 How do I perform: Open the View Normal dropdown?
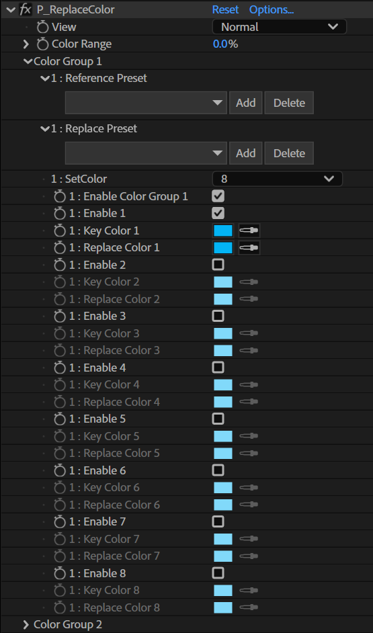(x=280, y=27)
